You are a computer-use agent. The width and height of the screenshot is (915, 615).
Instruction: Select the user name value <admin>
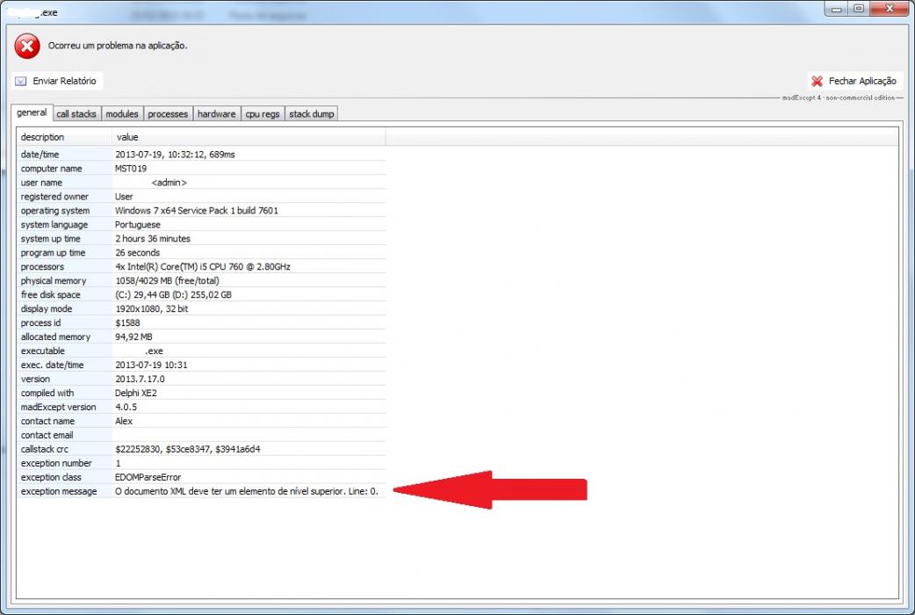169,183
